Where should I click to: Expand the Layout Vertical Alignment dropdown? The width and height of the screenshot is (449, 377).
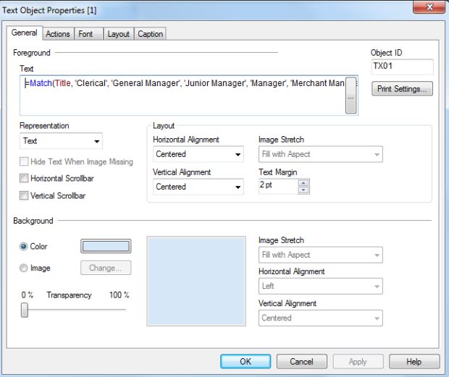[x=198, y=187]
